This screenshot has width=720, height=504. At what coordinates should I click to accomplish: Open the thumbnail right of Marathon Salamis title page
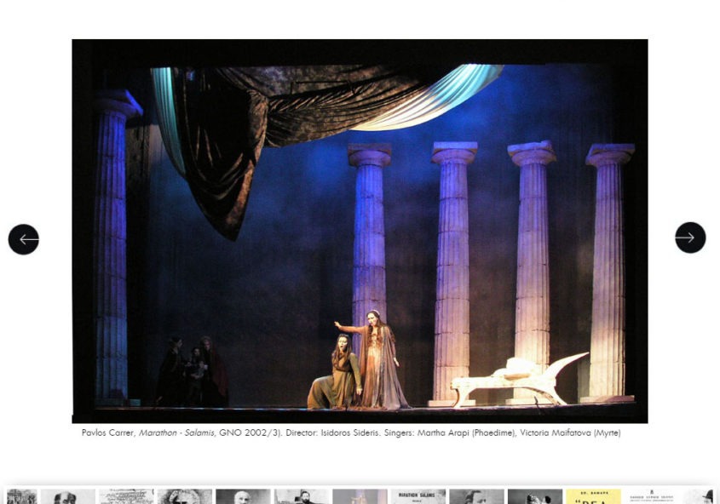click(476, 496)
